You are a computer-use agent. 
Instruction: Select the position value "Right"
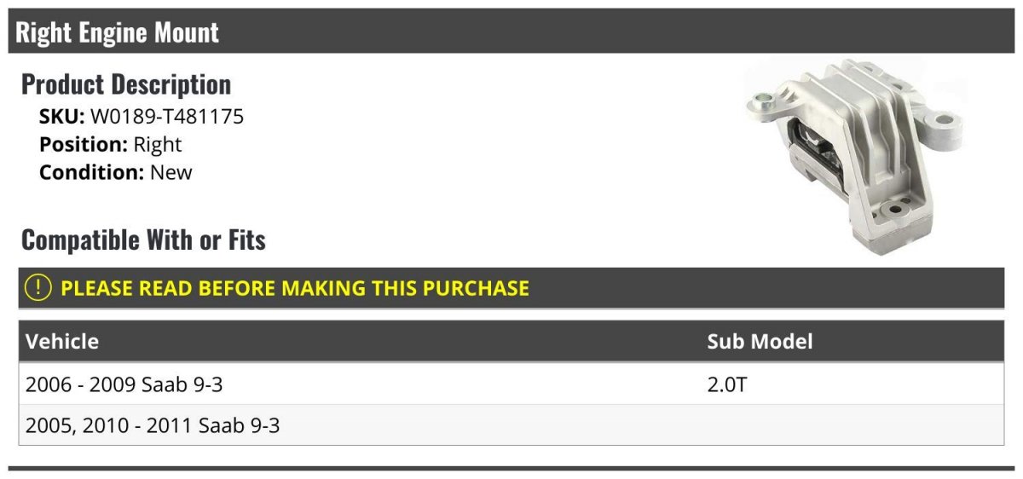click(158, 145)
